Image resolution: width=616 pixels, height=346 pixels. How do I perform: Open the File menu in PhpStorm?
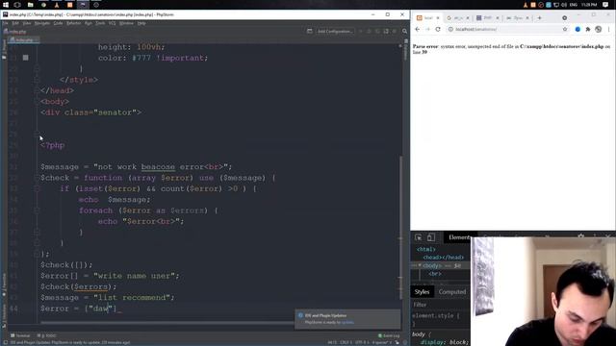coord(5,23)
